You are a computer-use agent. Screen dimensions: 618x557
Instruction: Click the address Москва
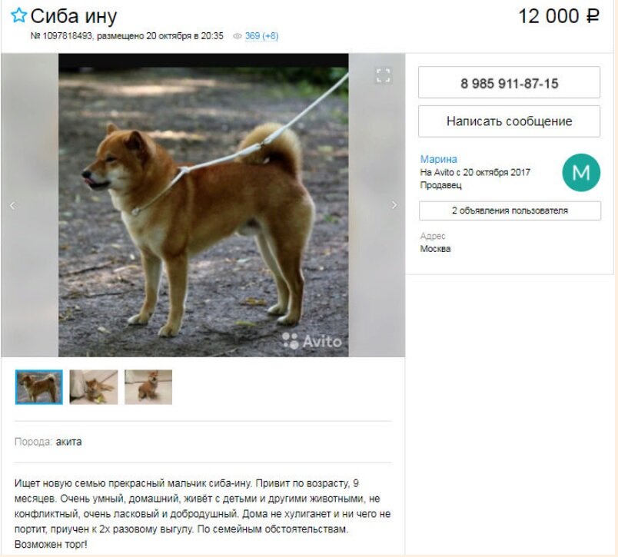(x=435, y=249)
